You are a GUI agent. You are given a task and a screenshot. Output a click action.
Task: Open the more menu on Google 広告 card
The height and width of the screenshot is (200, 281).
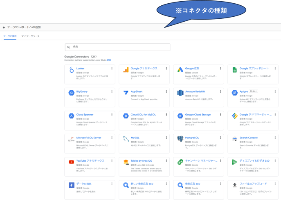pyautogui.click(x=220, y=68)
